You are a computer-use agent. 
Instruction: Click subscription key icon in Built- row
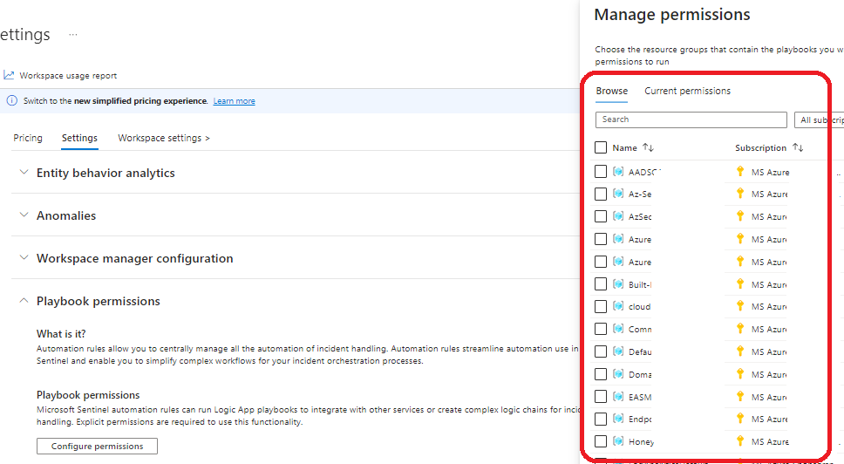tap(740, 284)
